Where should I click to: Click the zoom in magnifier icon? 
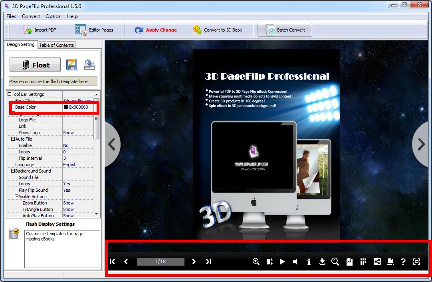click(256, 262)
